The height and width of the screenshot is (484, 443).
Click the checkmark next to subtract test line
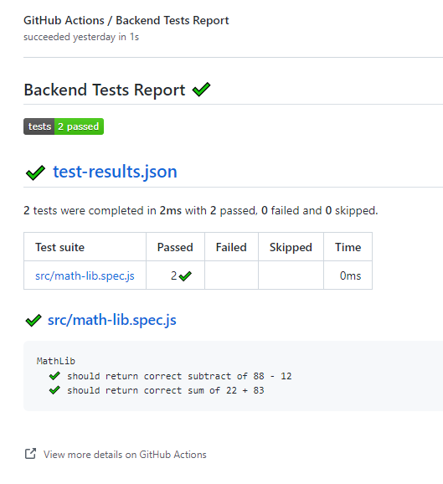(x=54, y=376)
